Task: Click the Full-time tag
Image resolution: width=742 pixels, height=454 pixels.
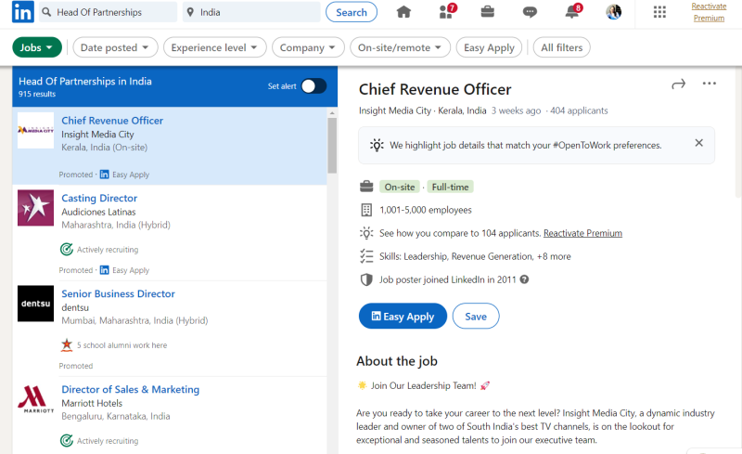Action: [450, 187]
